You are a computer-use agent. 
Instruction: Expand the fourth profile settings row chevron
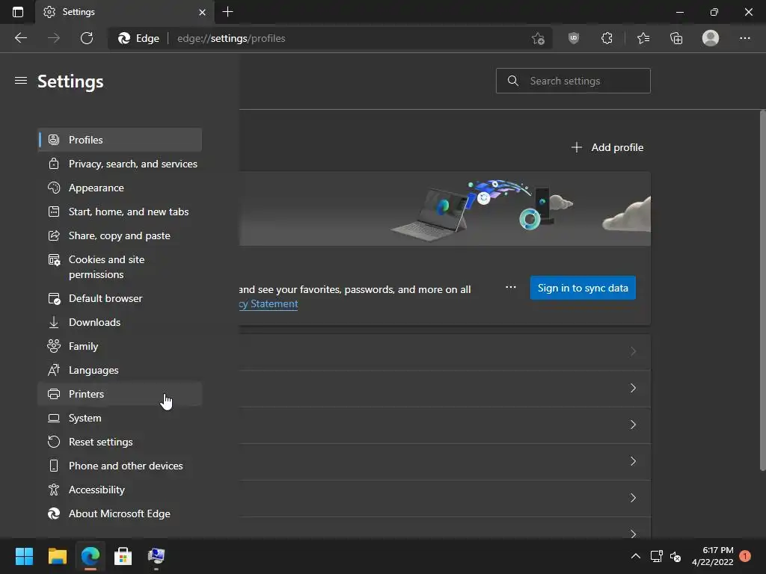633,461
